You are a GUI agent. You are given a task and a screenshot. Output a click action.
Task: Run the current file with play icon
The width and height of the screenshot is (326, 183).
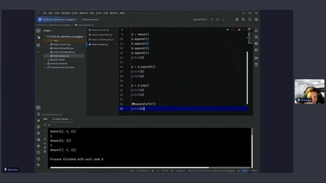tap(212, 19)
